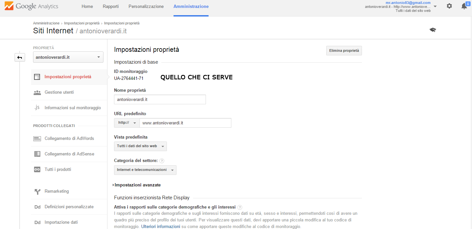The image size is (472, 229).
Task: Click help icon next to Categoria del settore
Action: (162, 161)
